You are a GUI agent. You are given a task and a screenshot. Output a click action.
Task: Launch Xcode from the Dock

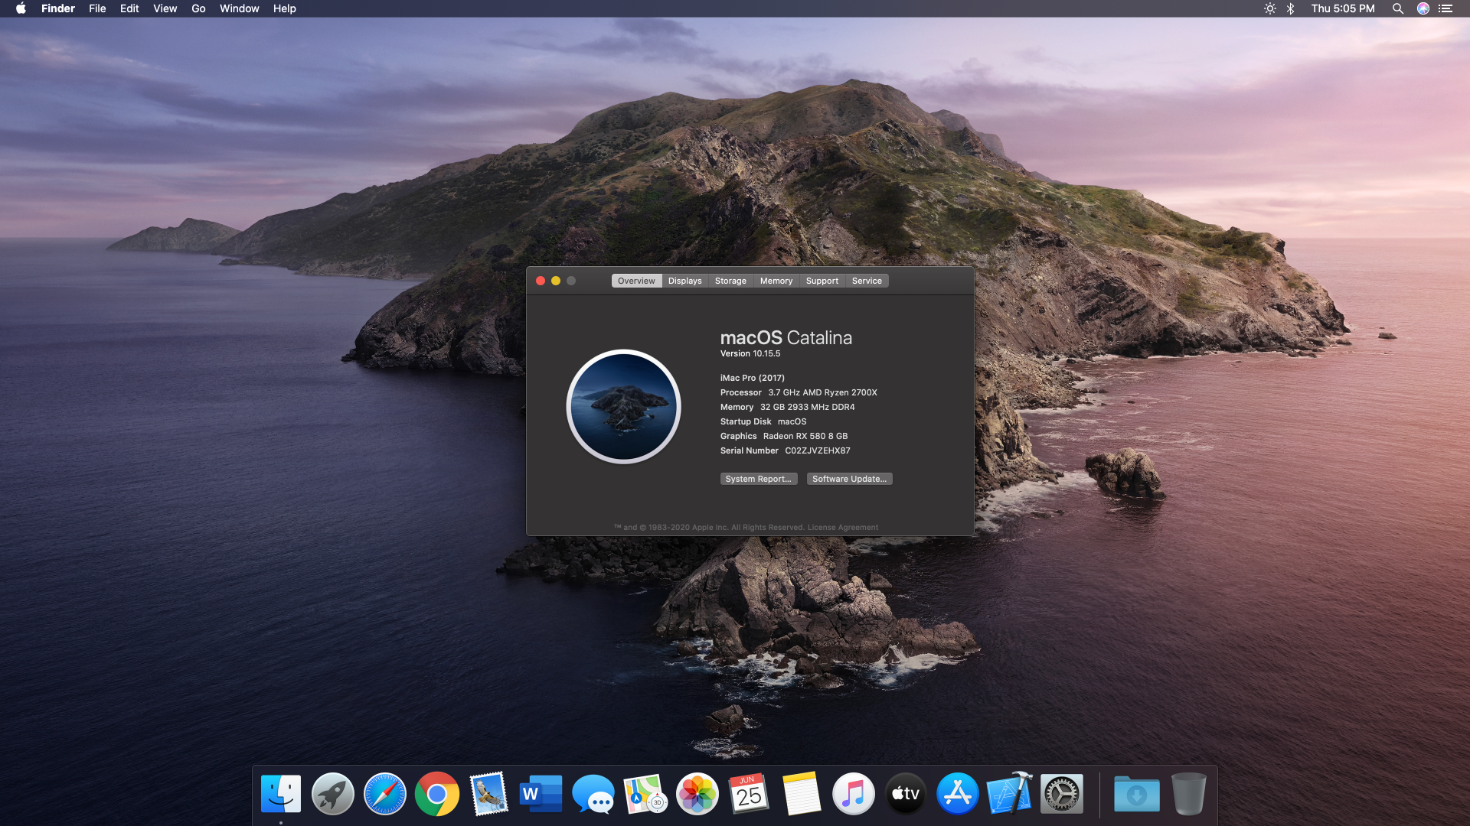(x=1009, y=794)
